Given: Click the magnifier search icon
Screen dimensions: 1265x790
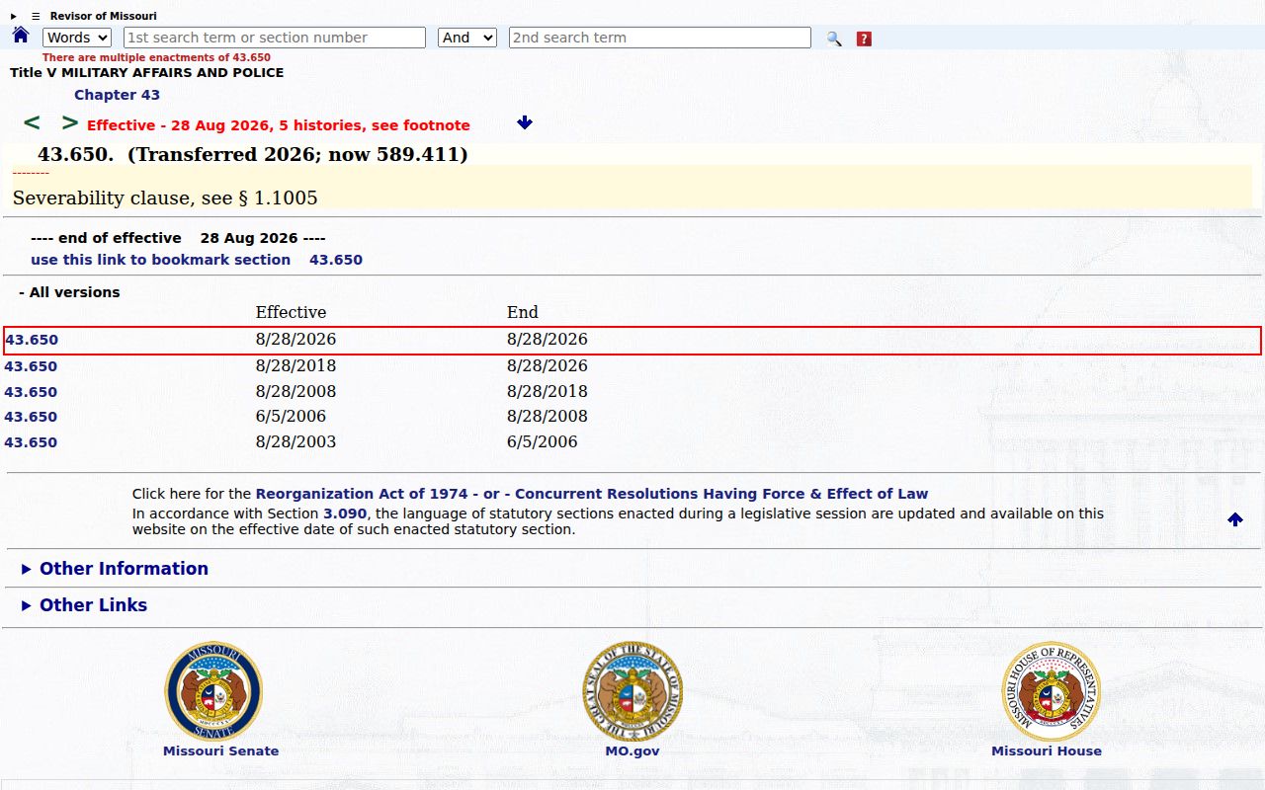Looking at the screenshot, I should click(x=834, y=39).
